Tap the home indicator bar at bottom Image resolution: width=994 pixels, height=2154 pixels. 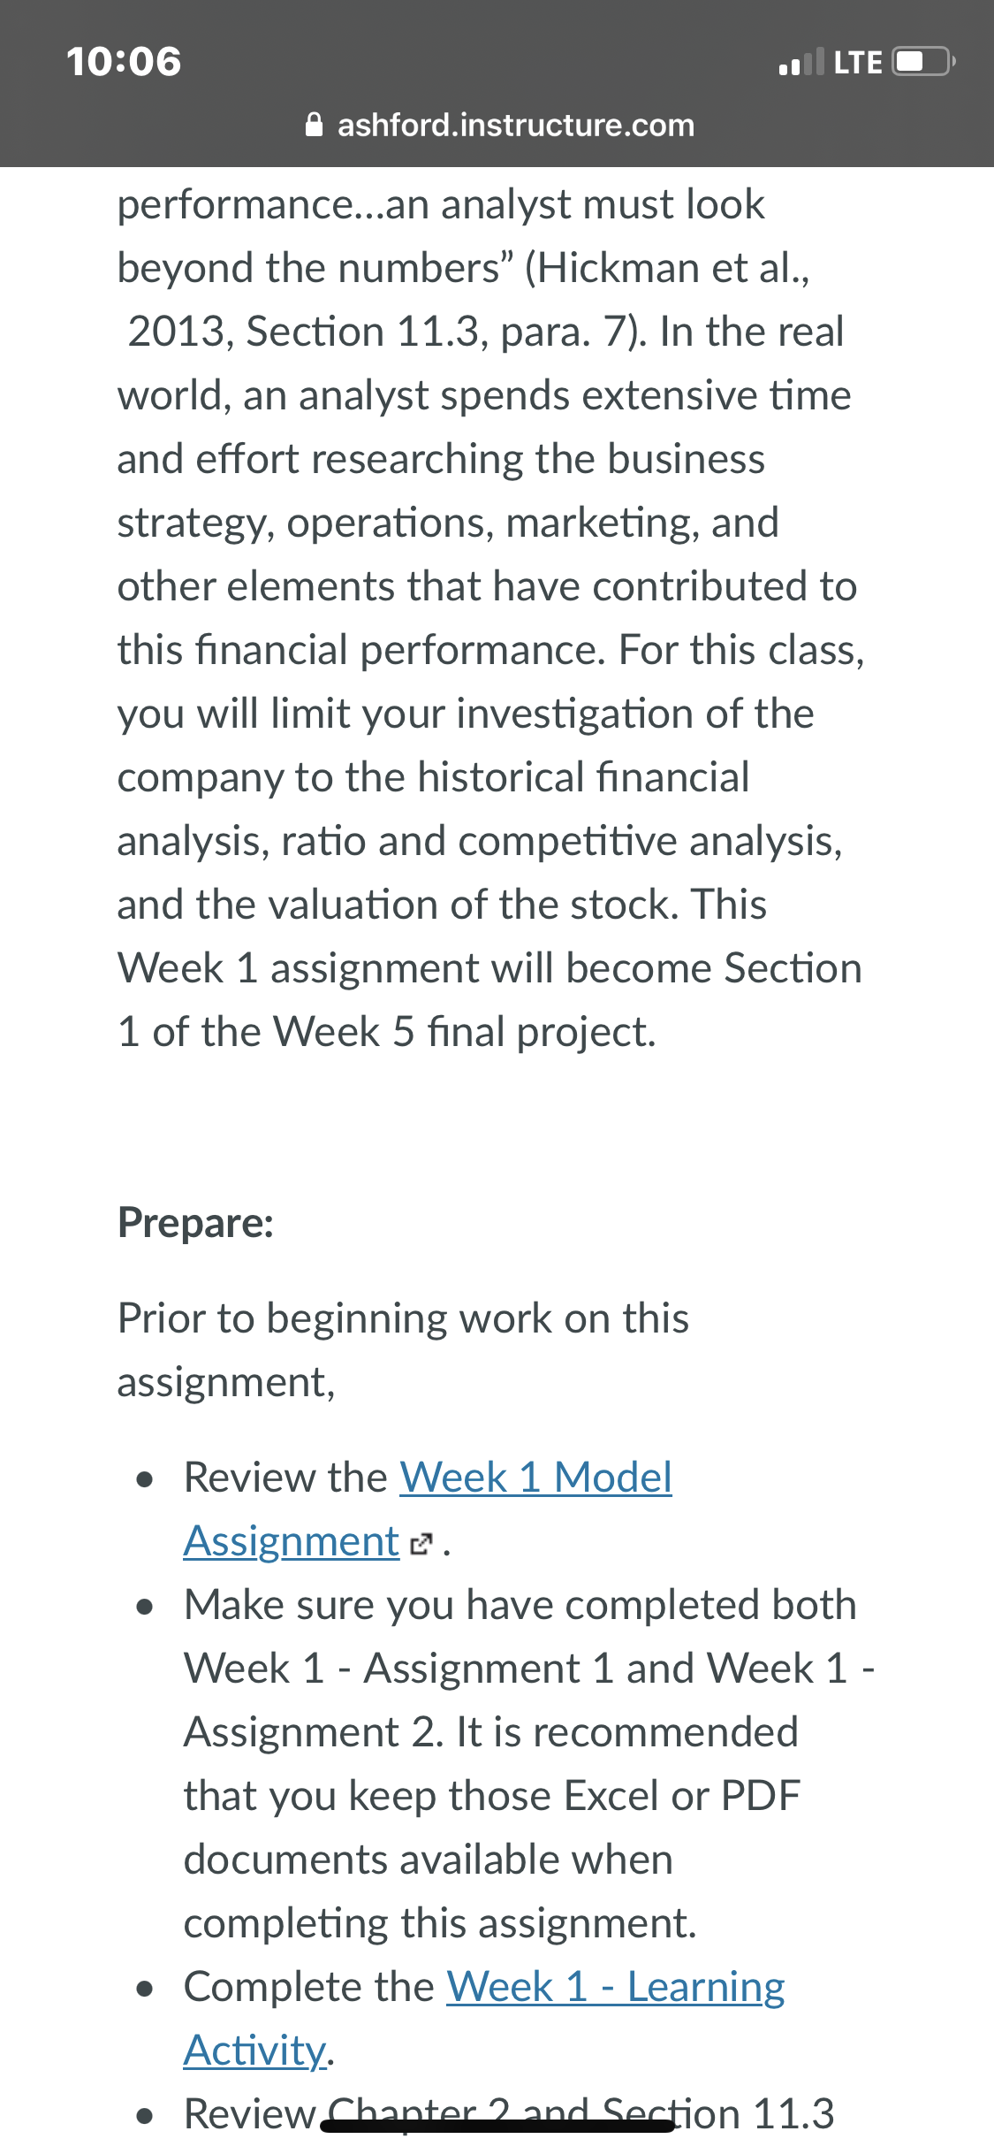(x=497, y=2125)
